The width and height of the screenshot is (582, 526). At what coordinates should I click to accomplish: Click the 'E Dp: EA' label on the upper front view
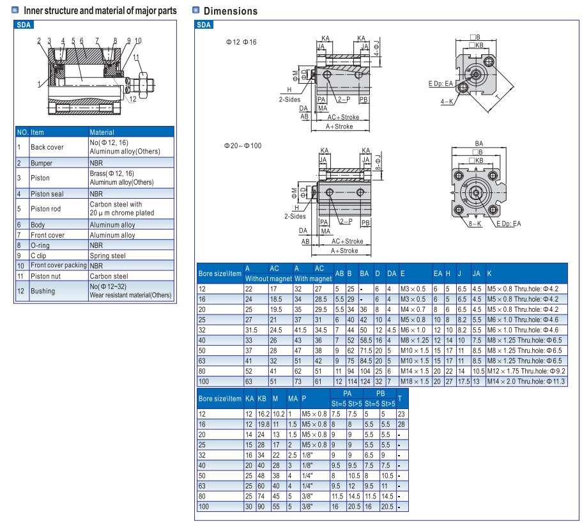click(441, 84)
